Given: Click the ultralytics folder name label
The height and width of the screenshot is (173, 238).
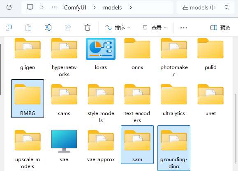Looking at the screenshot, I should pyautogui.click(x=174, y=113).
